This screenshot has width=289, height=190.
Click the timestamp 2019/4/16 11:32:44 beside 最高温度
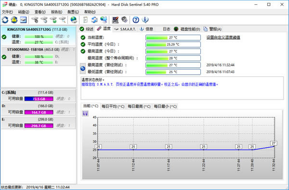coord(220,65)
